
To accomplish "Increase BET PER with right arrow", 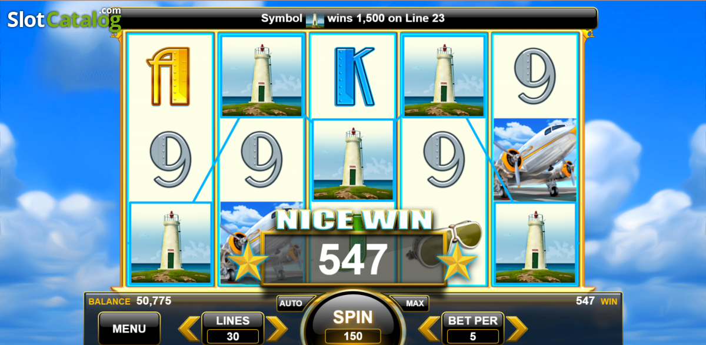I will point(517,329).
